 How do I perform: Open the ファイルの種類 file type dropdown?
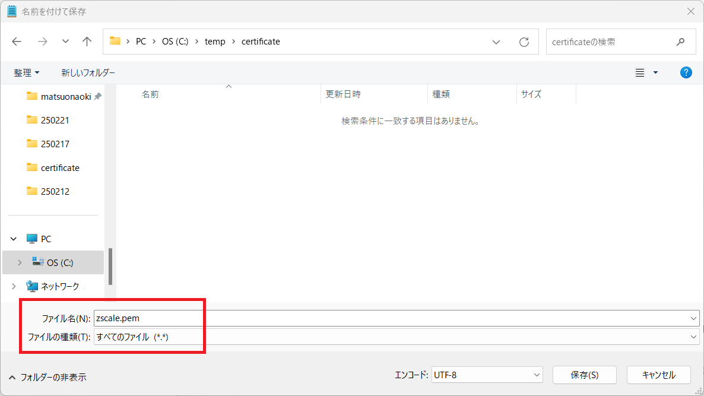point(693,337)
